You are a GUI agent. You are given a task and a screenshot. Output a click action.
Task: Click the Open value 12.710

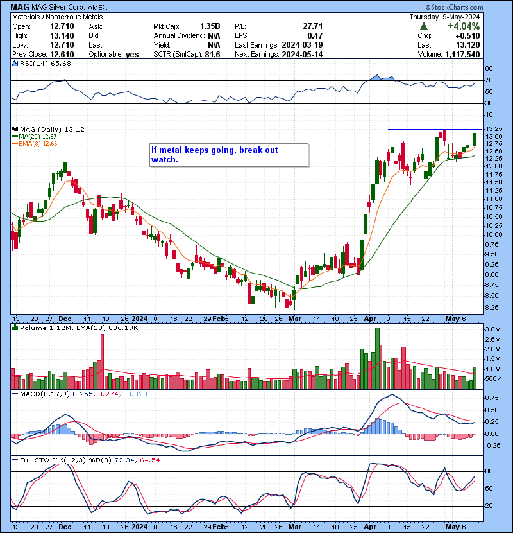pyautogui.click(x=62, y=26)
